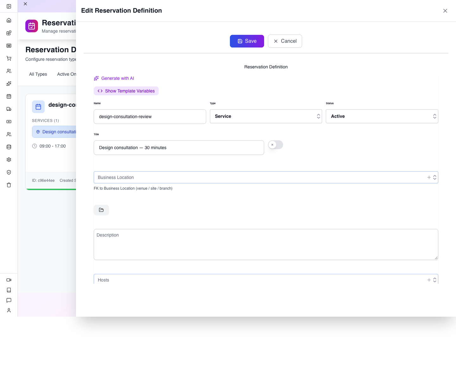Open the Status dropdown showing Active
Image resolution: width=456 pixels, height=380 pixels.
click(x=382, y=116)
